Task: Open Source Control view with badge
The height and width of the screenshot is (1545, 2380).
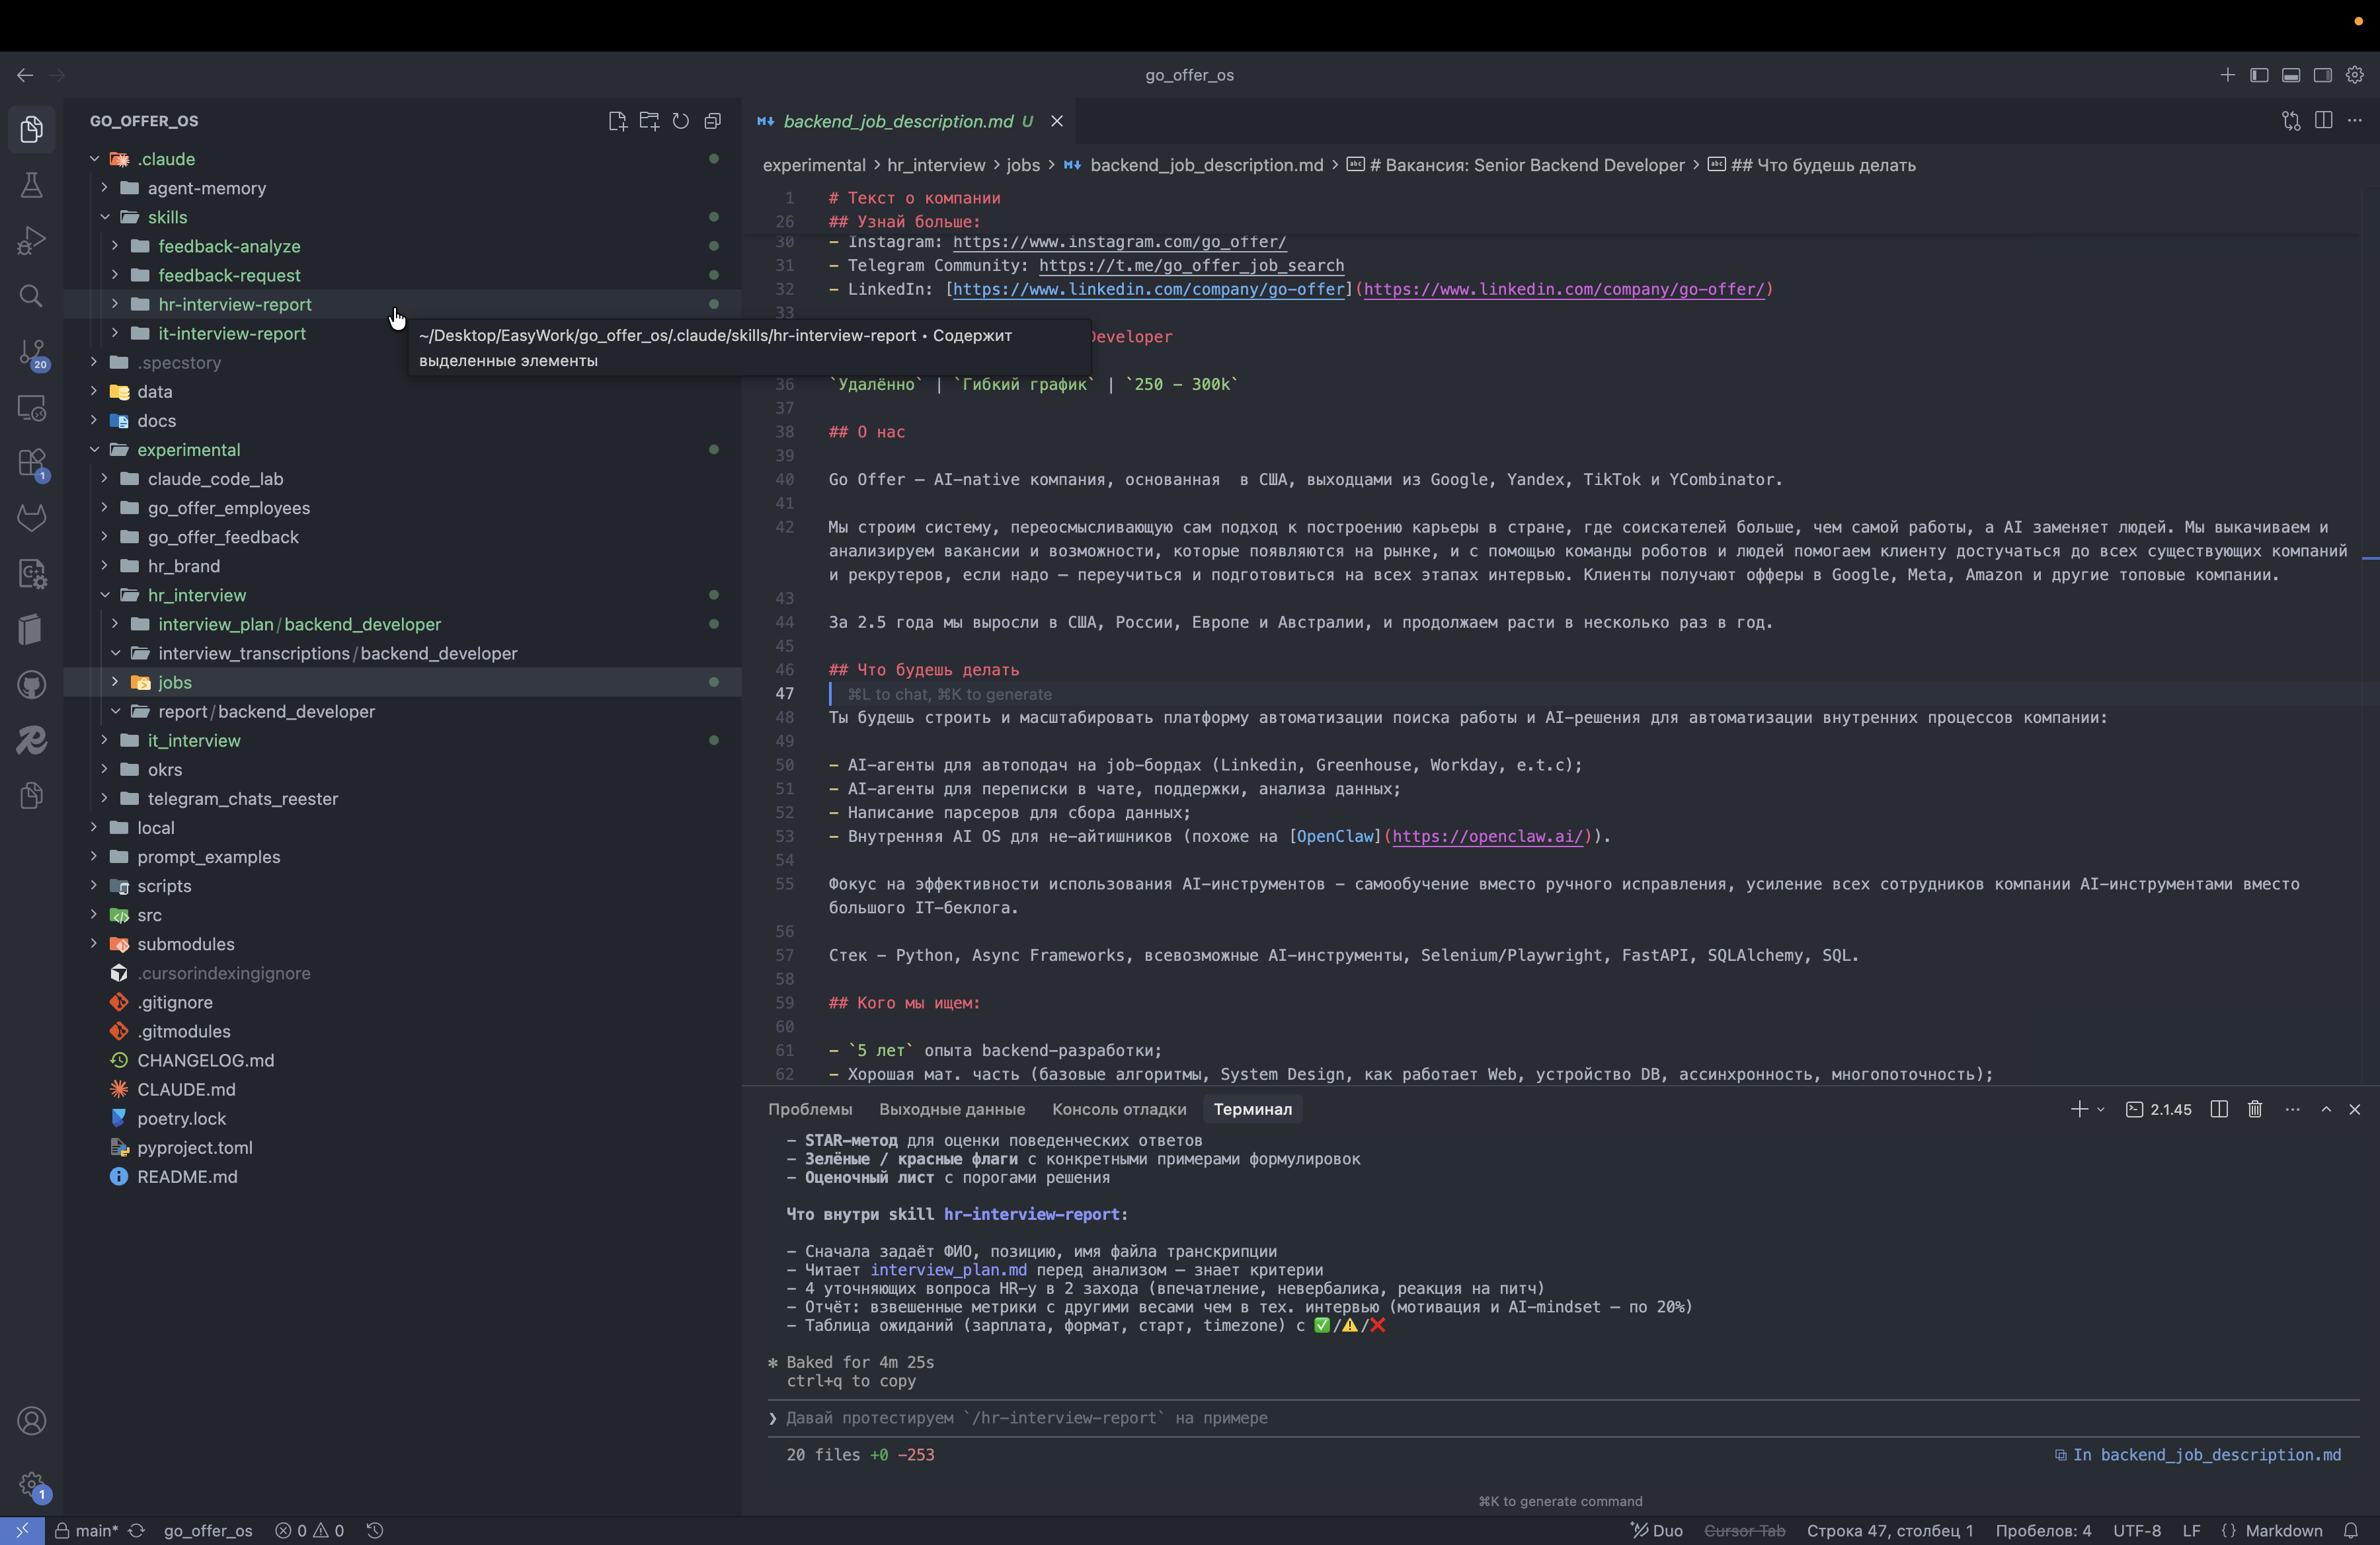Action: [31, 352]
